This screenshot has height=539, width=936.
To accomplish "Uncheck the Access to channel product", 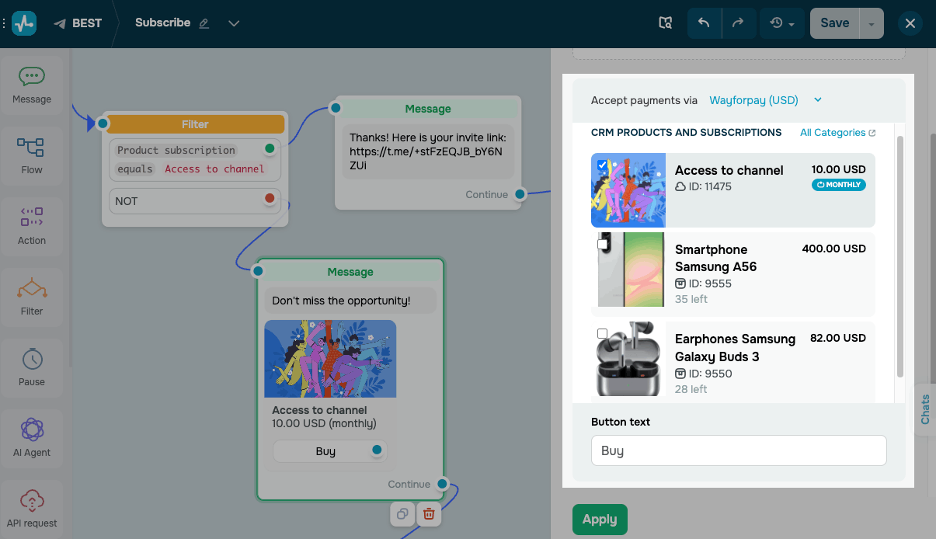I will click(x=602, y=165).
